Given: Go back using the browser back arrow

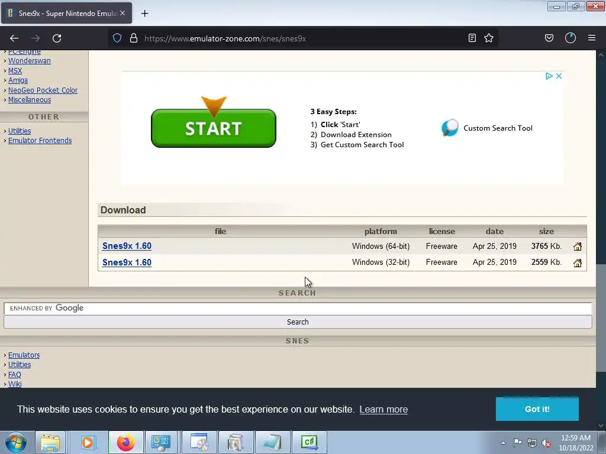Looking at the screenshot, I should (x=14, y=38).
